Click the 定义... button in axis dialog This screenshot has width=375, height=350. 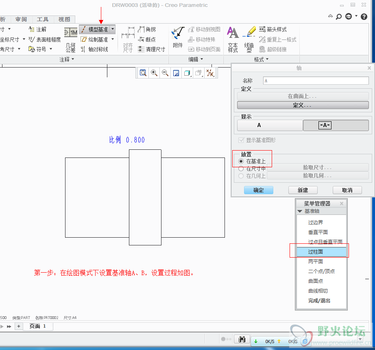coord(303,105)
